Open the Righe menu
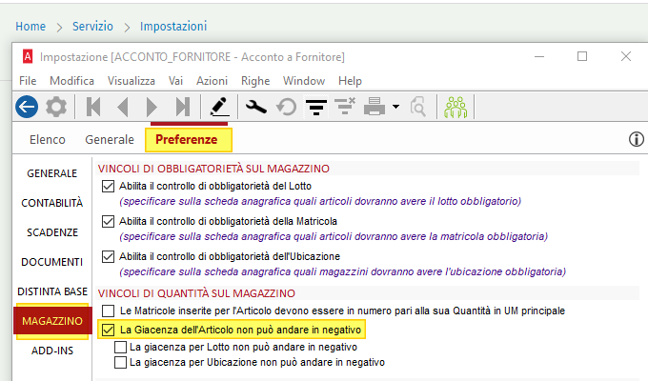The width and height of the screenshot is (648, 381). [x=255, y=81]
